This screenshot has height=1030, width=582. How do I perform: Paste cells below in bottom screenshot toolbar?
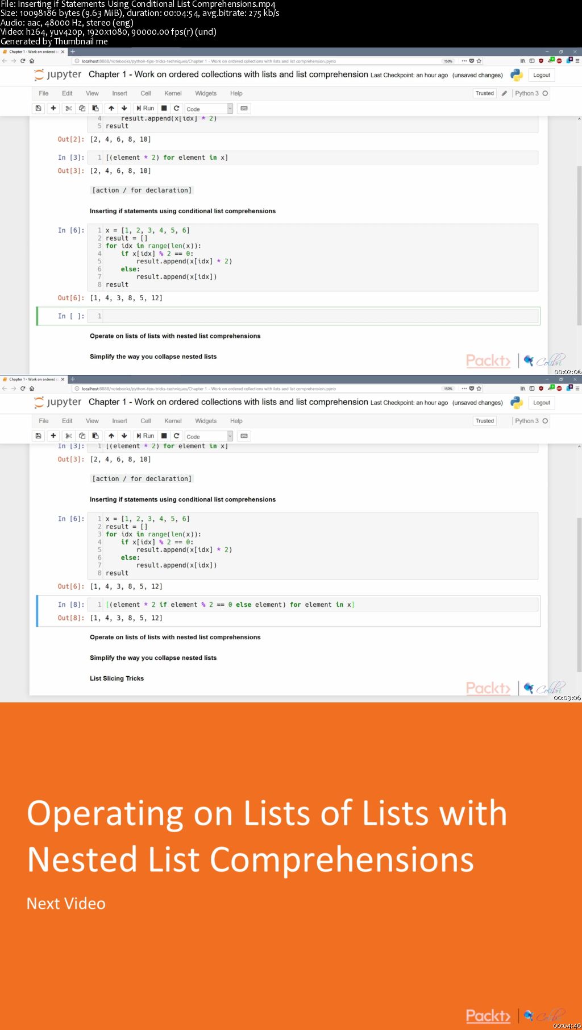click(95, 436)
